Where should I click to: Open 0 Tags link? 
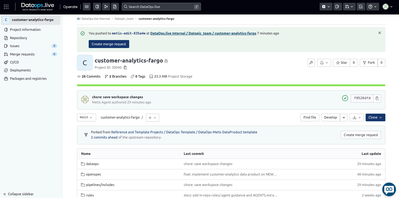coord(138,76)
